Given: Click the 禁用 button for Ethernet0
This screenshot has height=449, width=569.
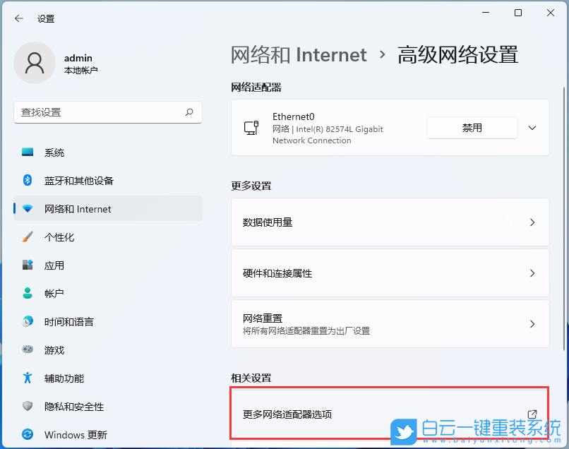Looking at the screenshot, I should point(472,128).
